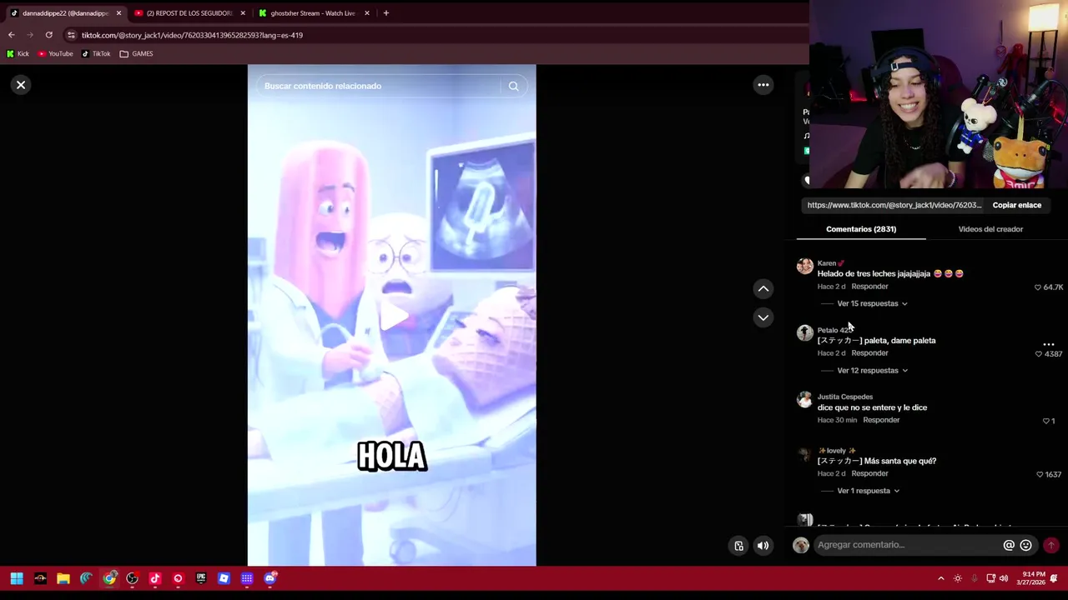
Task: Switch to REPOST DE LOS SEGUIDORES YouTube tab
Action: point(189,13)
